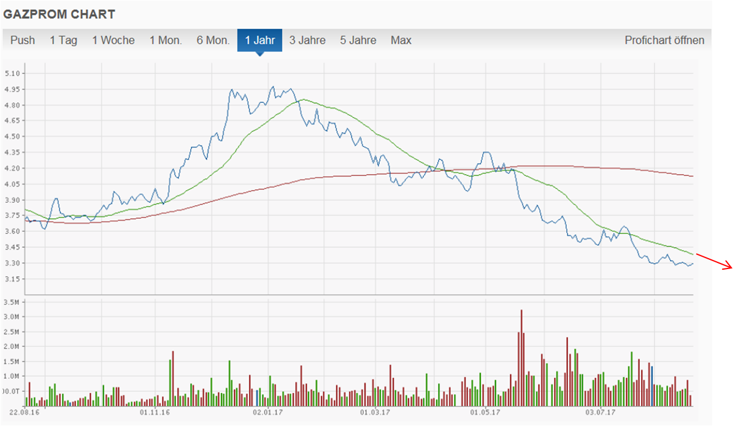741x426 pixels.
Task: Click the active 1 Jahr tab
Action: pyautogui.click(x=260, y=40)
